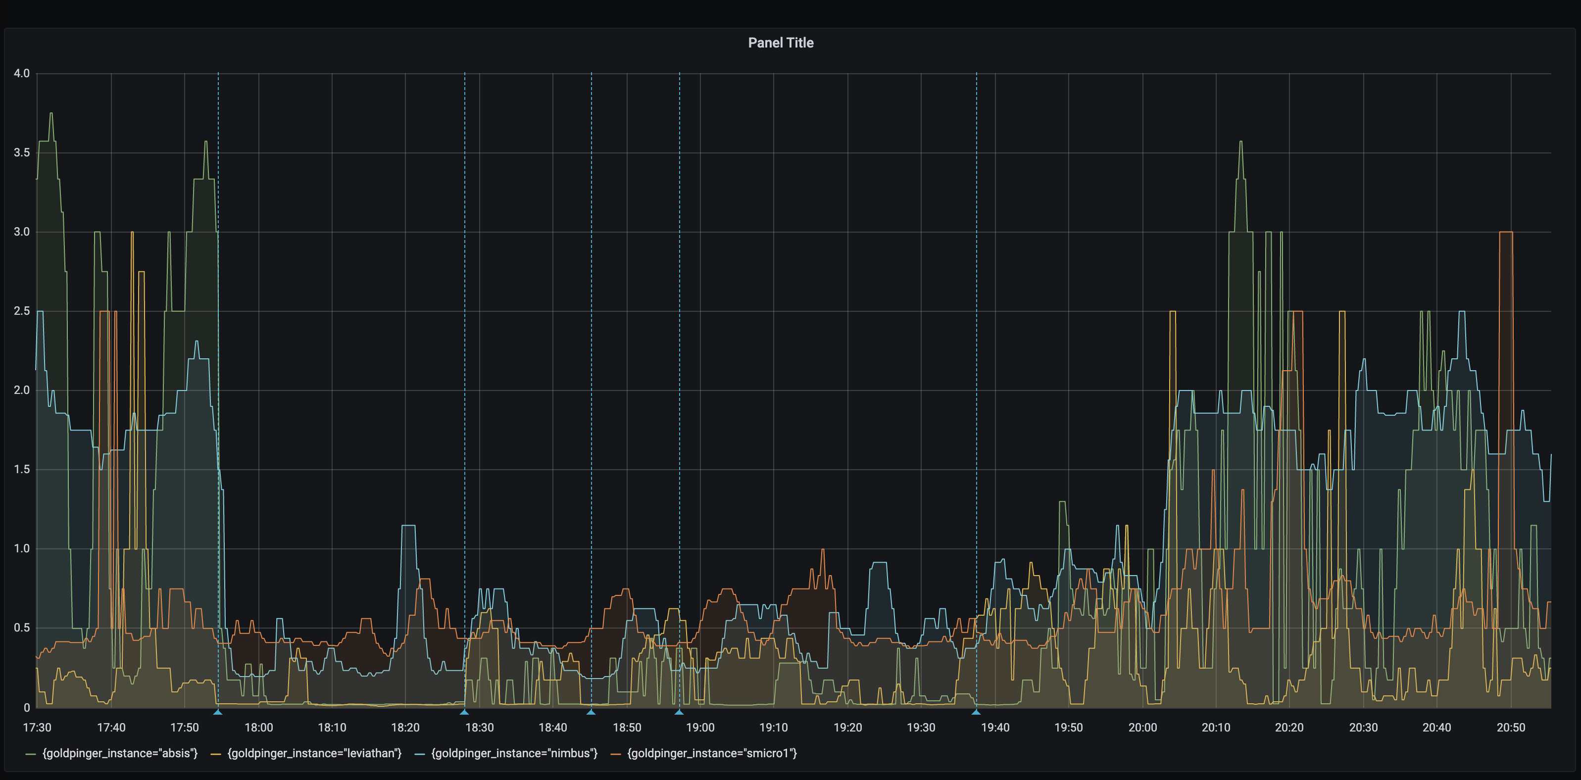Click the 20:50 time axis label

(1510, 727)
